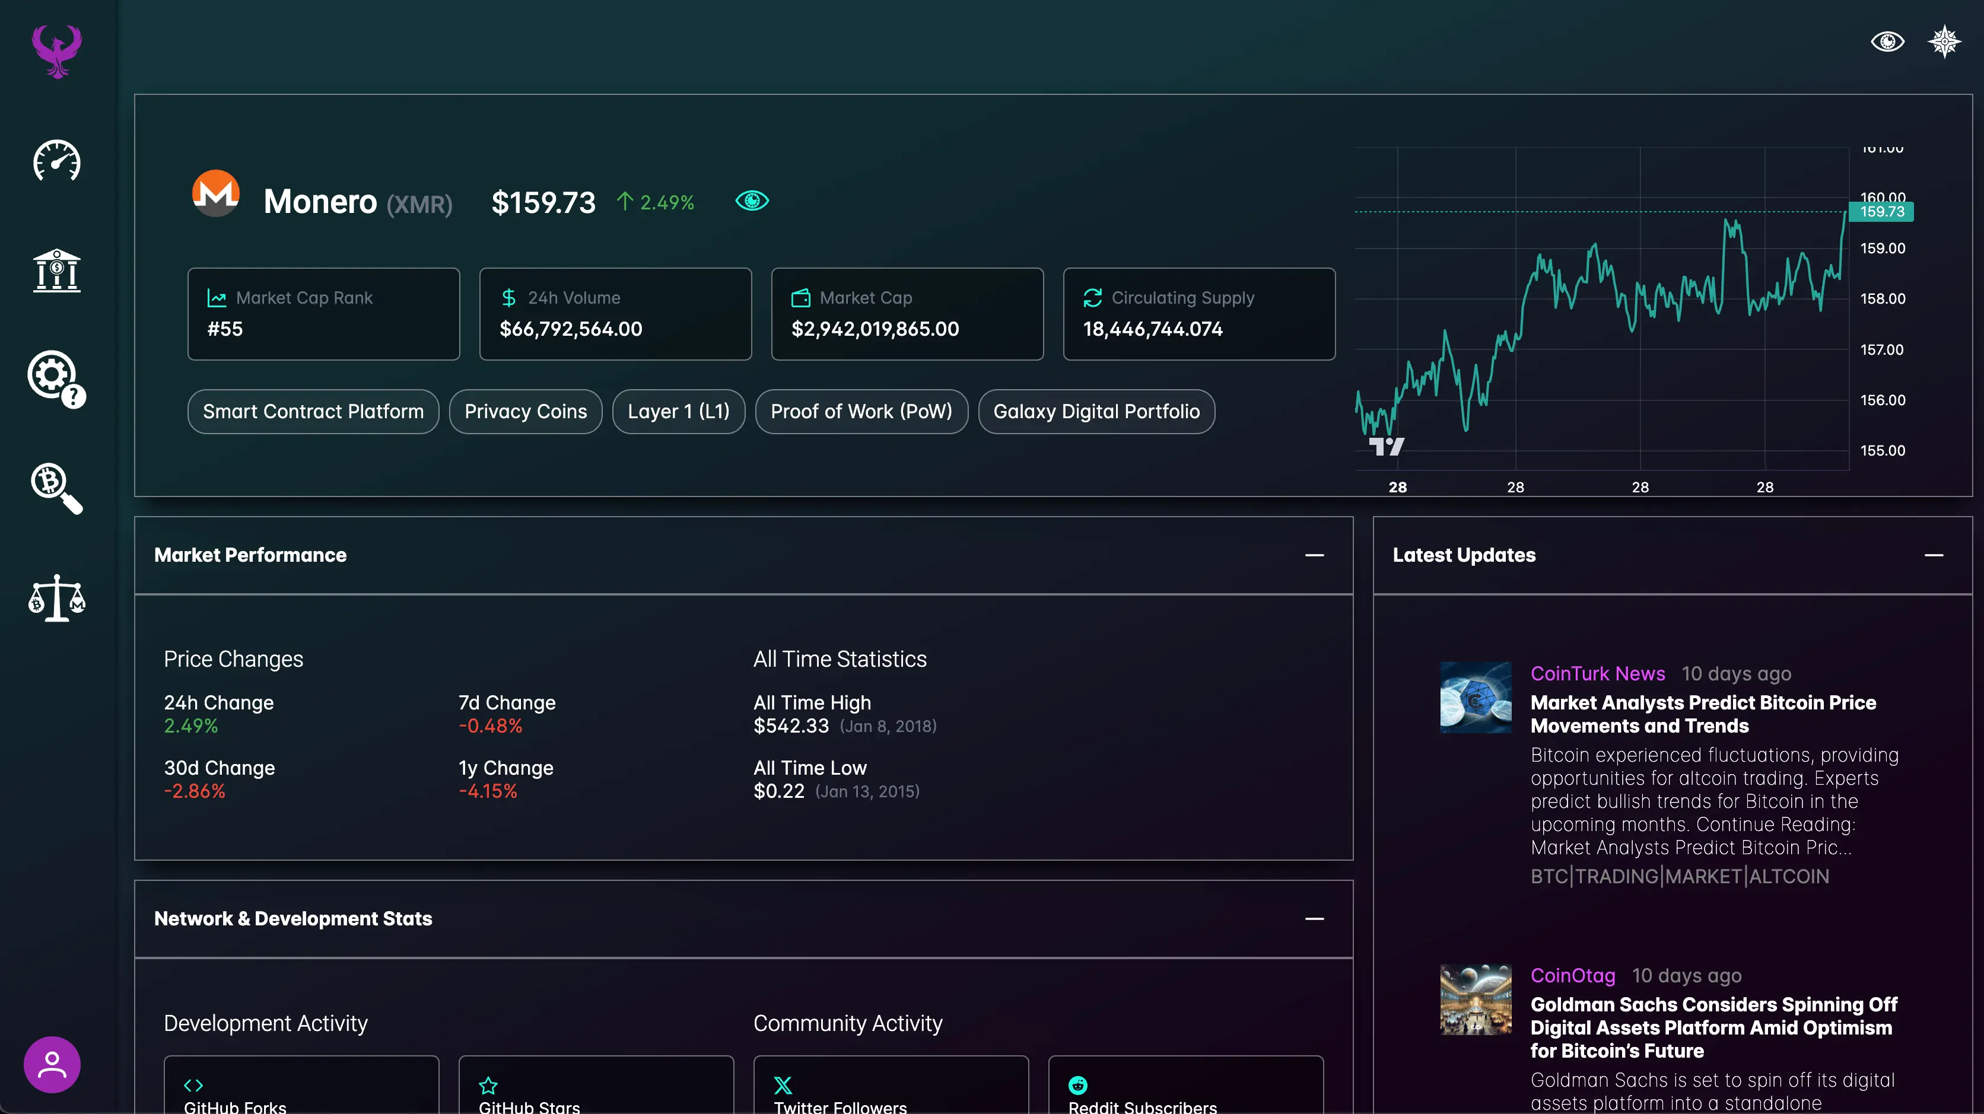
Task: Click the 159.73 price label on chart
Action: 1881,212
